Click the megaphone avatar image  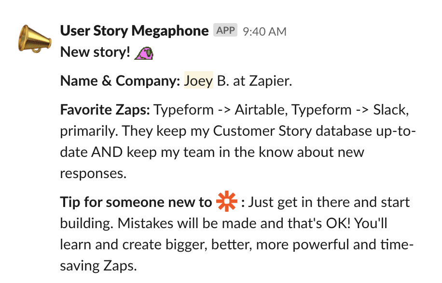(x=34, y=39)
